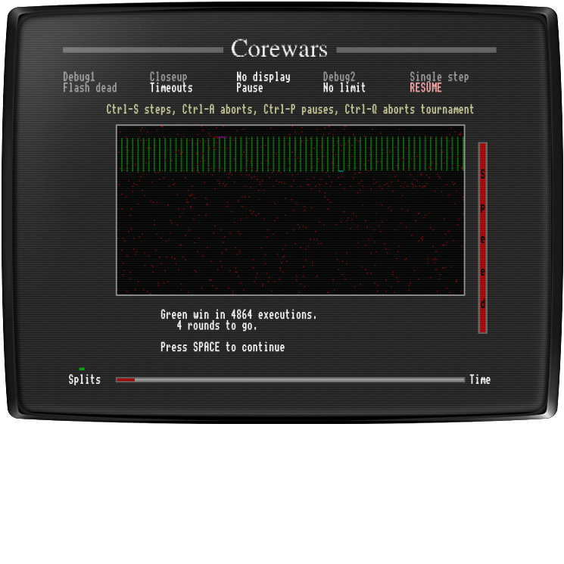
Task: Click the Corewars title
Action: 279,48
